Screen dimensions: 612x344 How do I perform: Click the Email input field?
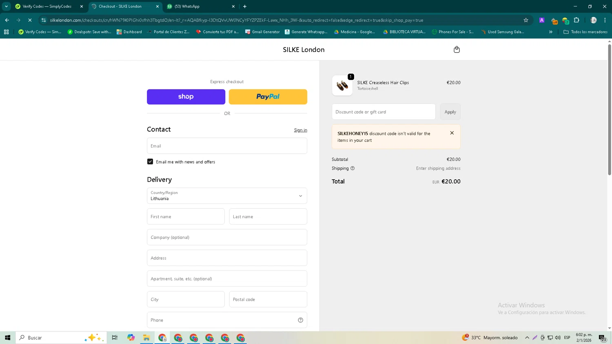227,146
